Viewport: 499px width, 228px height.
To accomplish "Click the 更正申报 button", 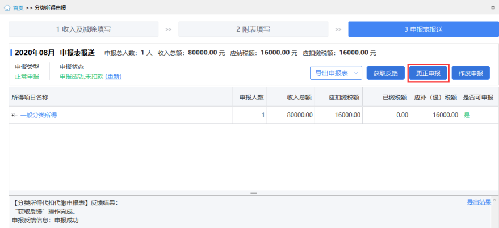I will click(429, 73).
